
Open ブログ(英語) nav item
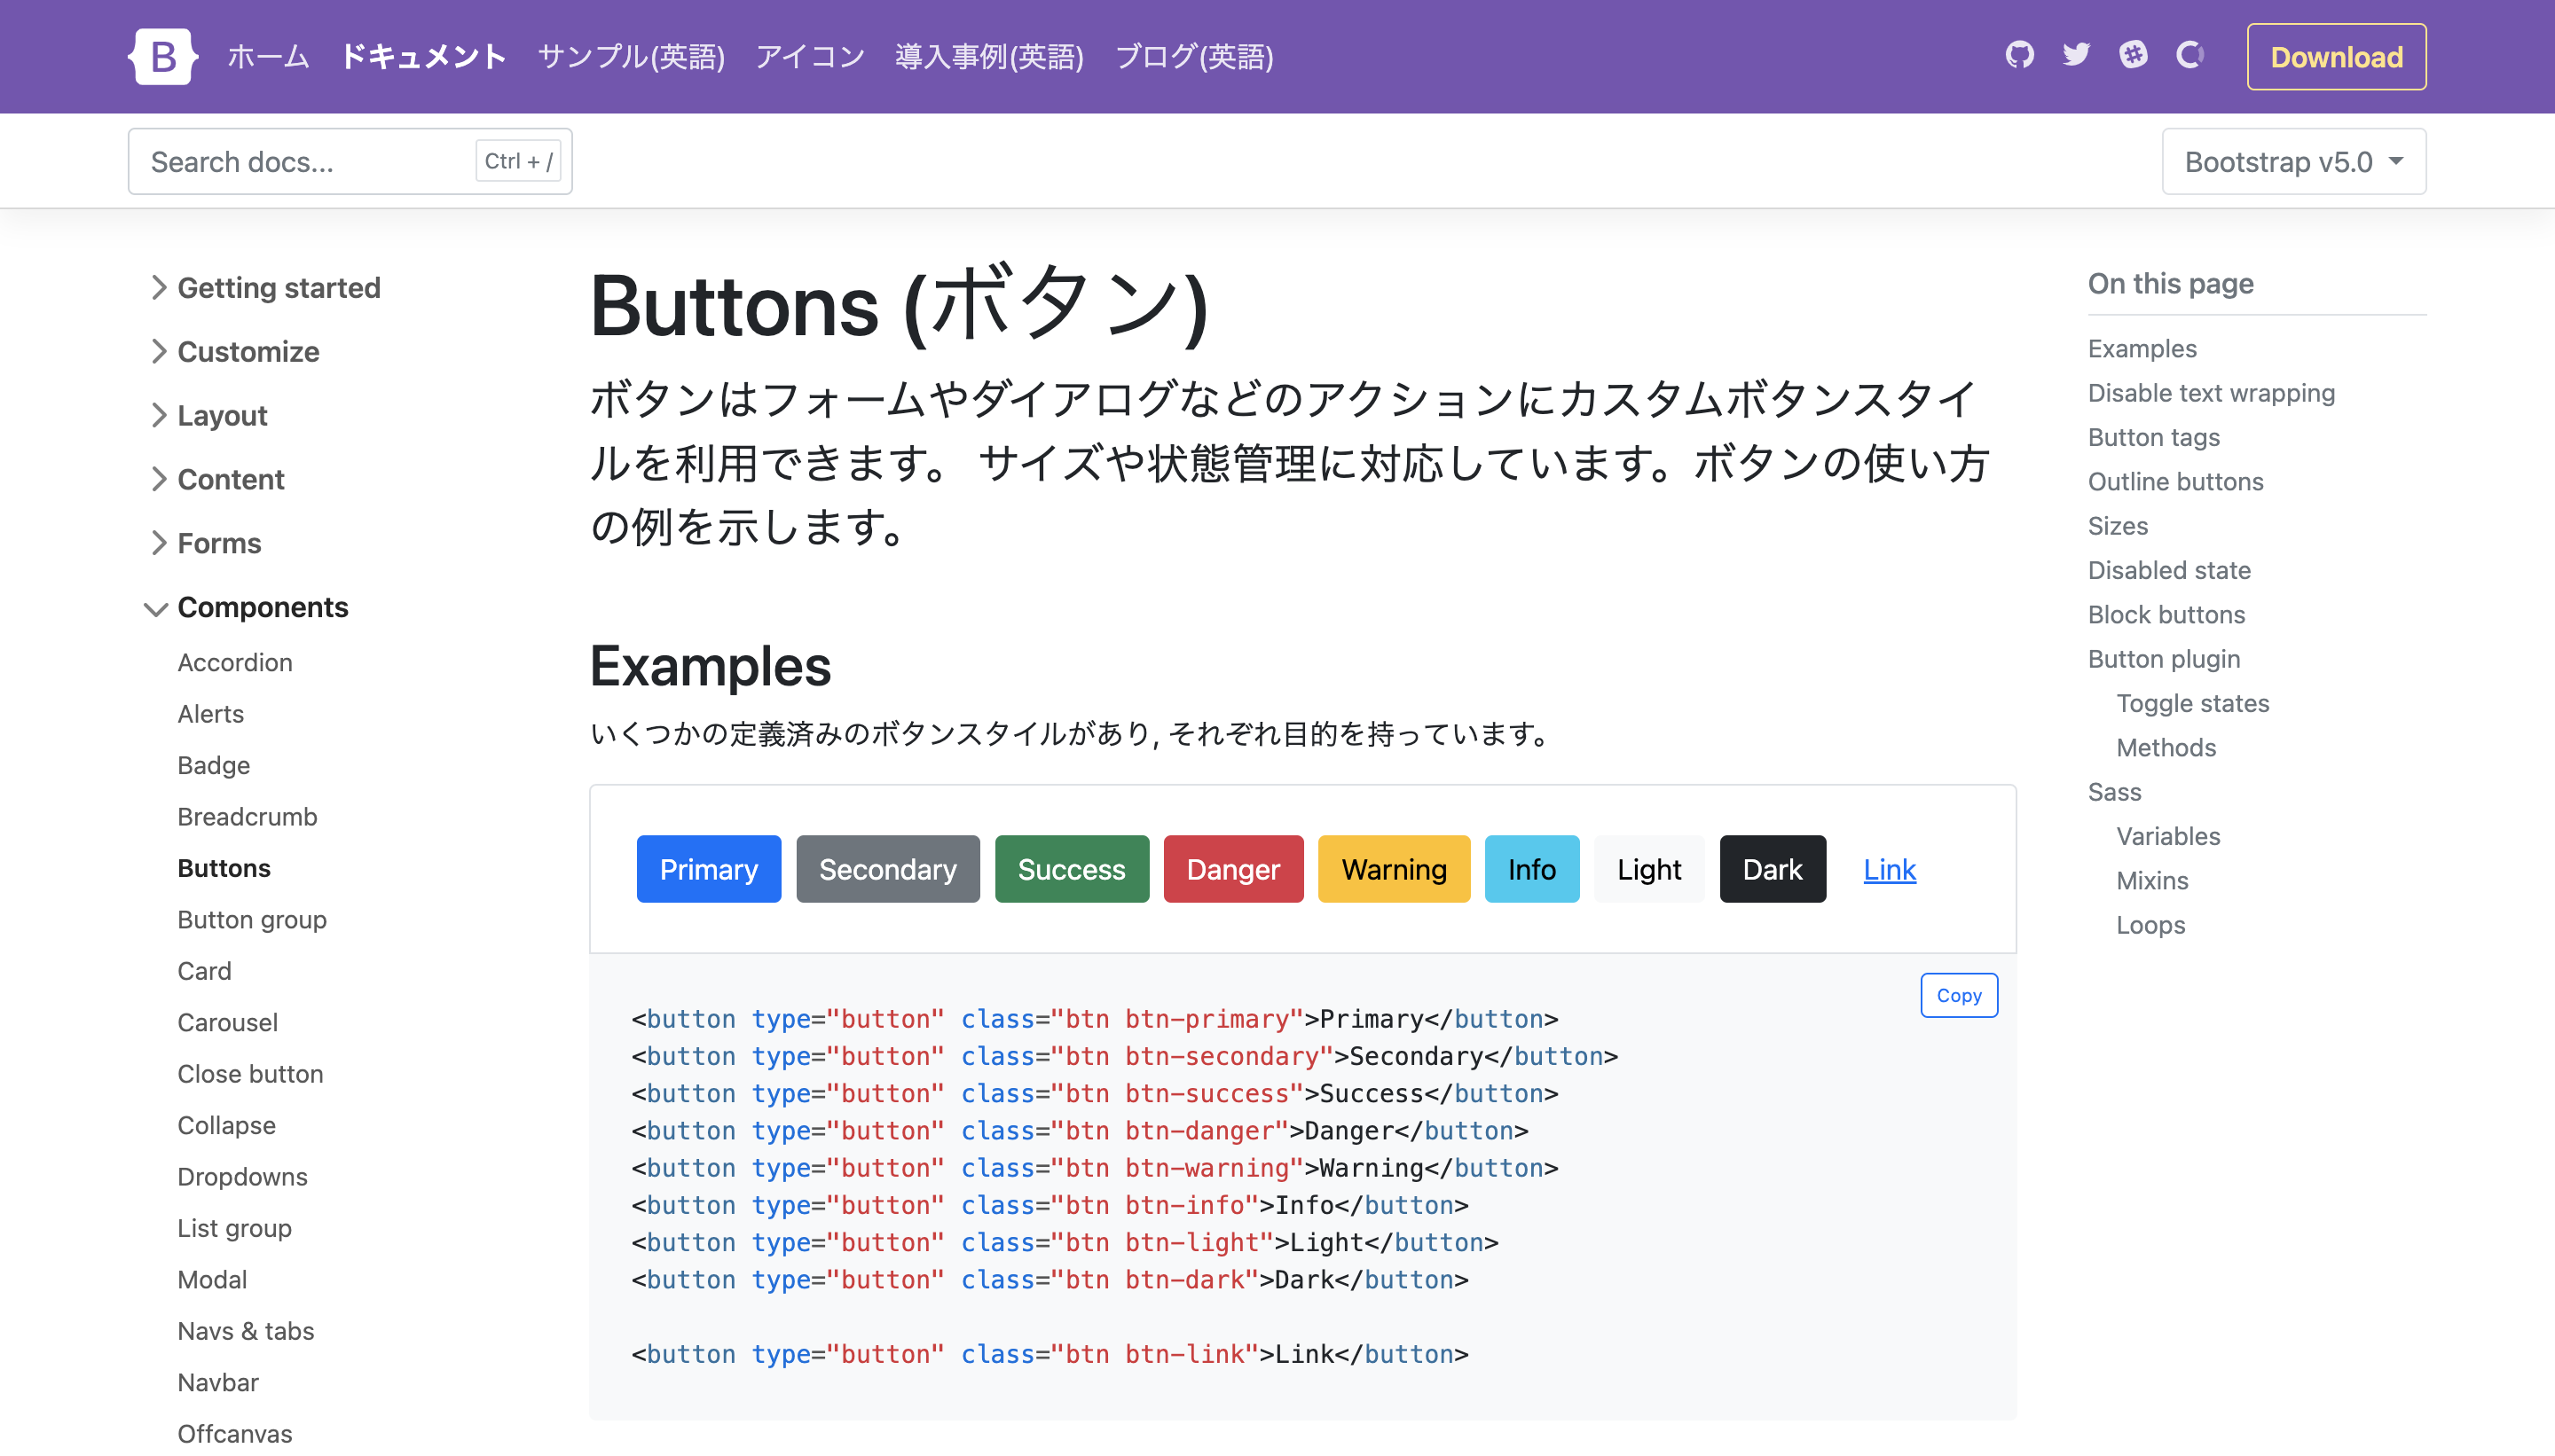click(x=1193, y=57)
